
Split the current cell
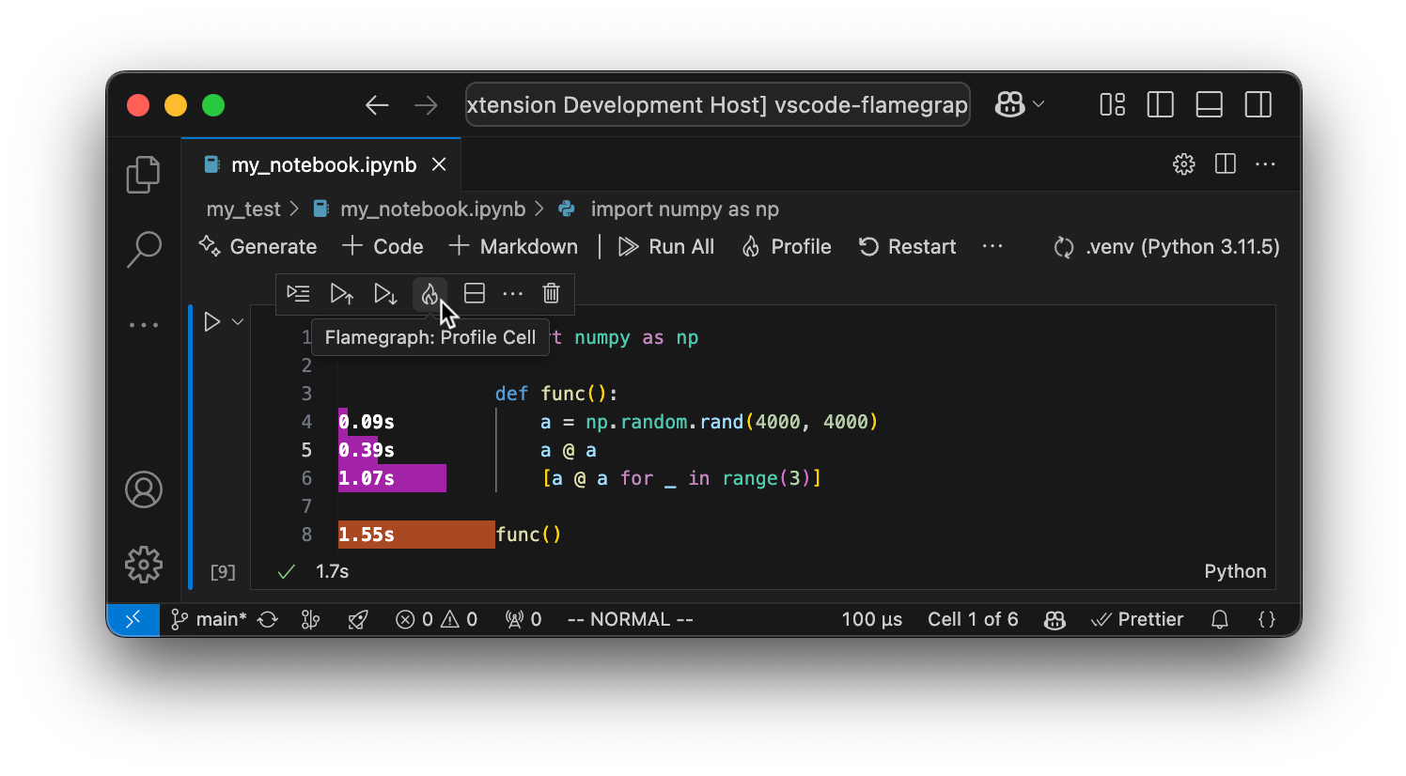click(474, 293)
